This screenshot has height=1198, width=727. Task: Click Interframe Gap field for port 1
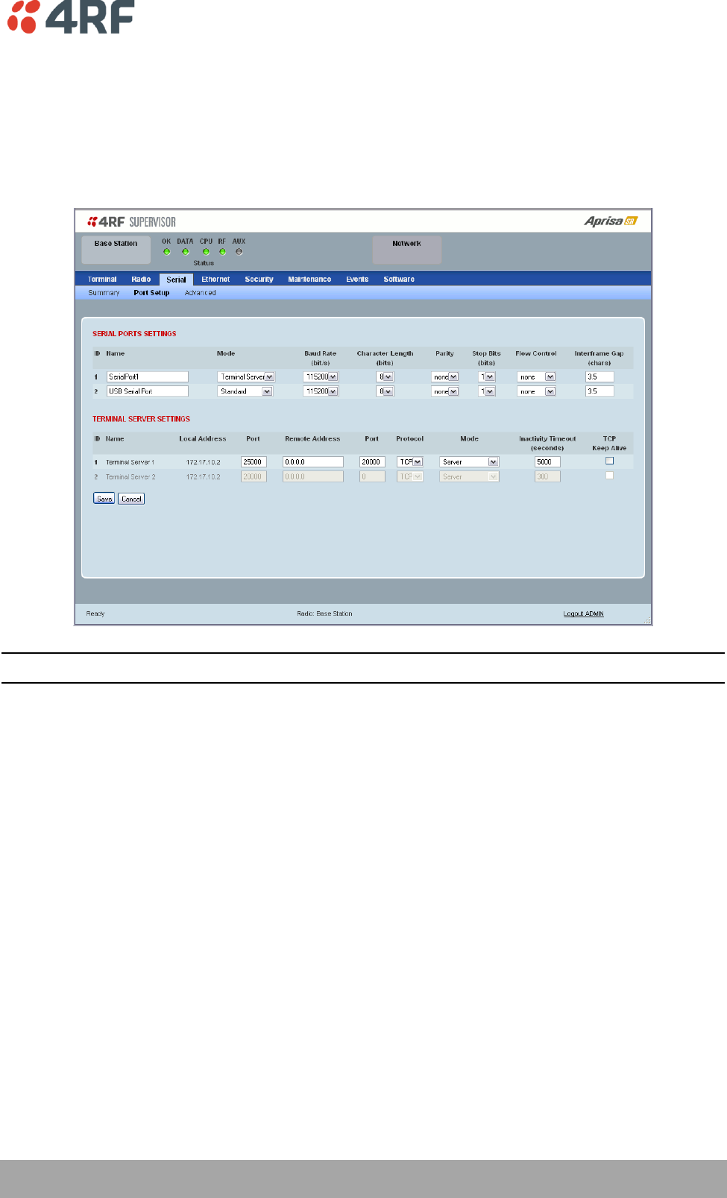599,377
